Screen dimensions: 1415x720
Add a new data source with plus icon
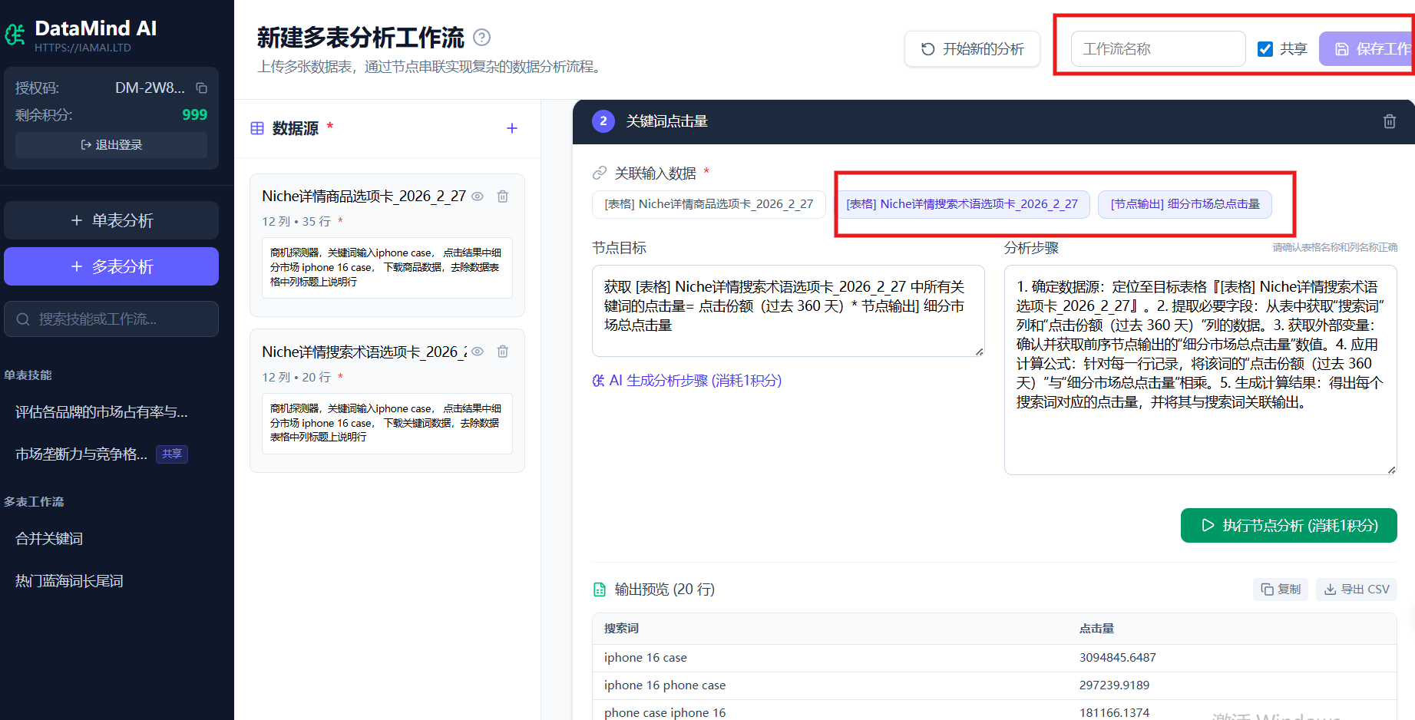(512, 128)
